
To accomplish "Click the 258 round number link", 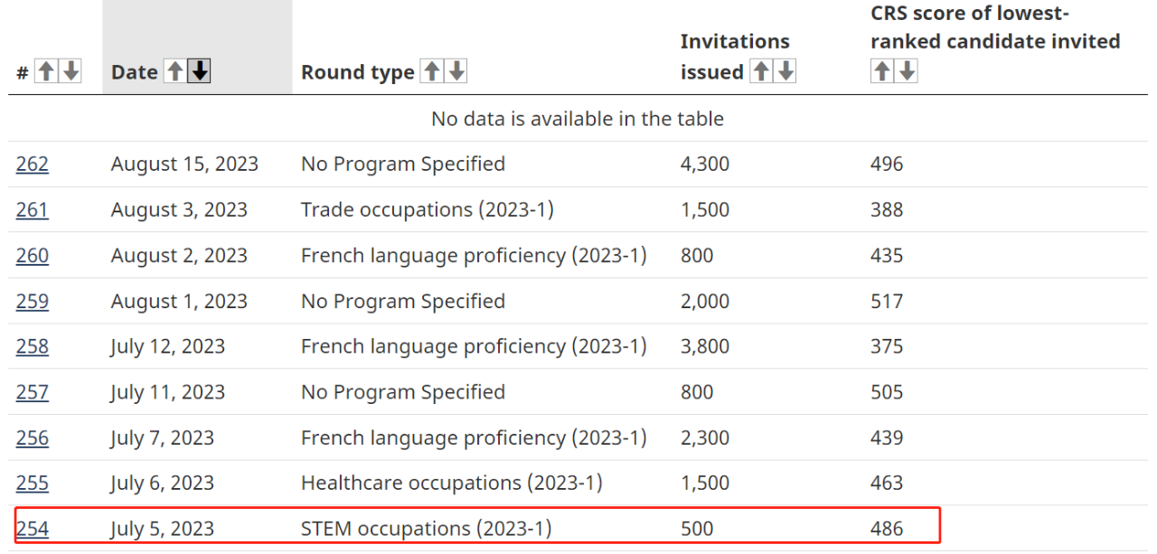I will click(x=33, y=347).
